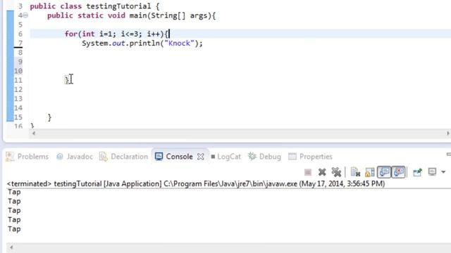Image resolution: width=451 pixels, height=253 pixels.
Task: Click the Console monitor tab icon
Action: click(x=159, y=157)
